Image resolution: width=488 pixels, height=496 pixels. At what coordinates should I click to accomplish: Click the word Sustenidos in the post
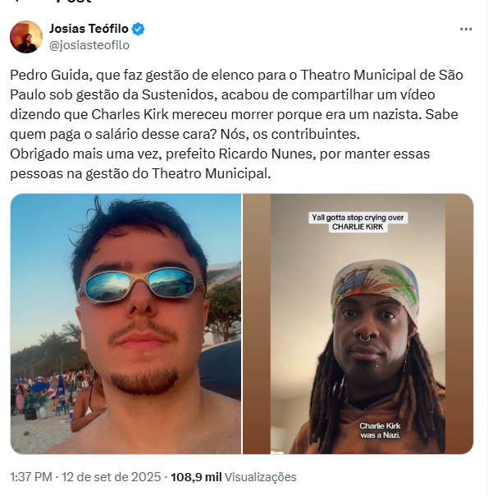pyautogui.click(x=179, y=95)
